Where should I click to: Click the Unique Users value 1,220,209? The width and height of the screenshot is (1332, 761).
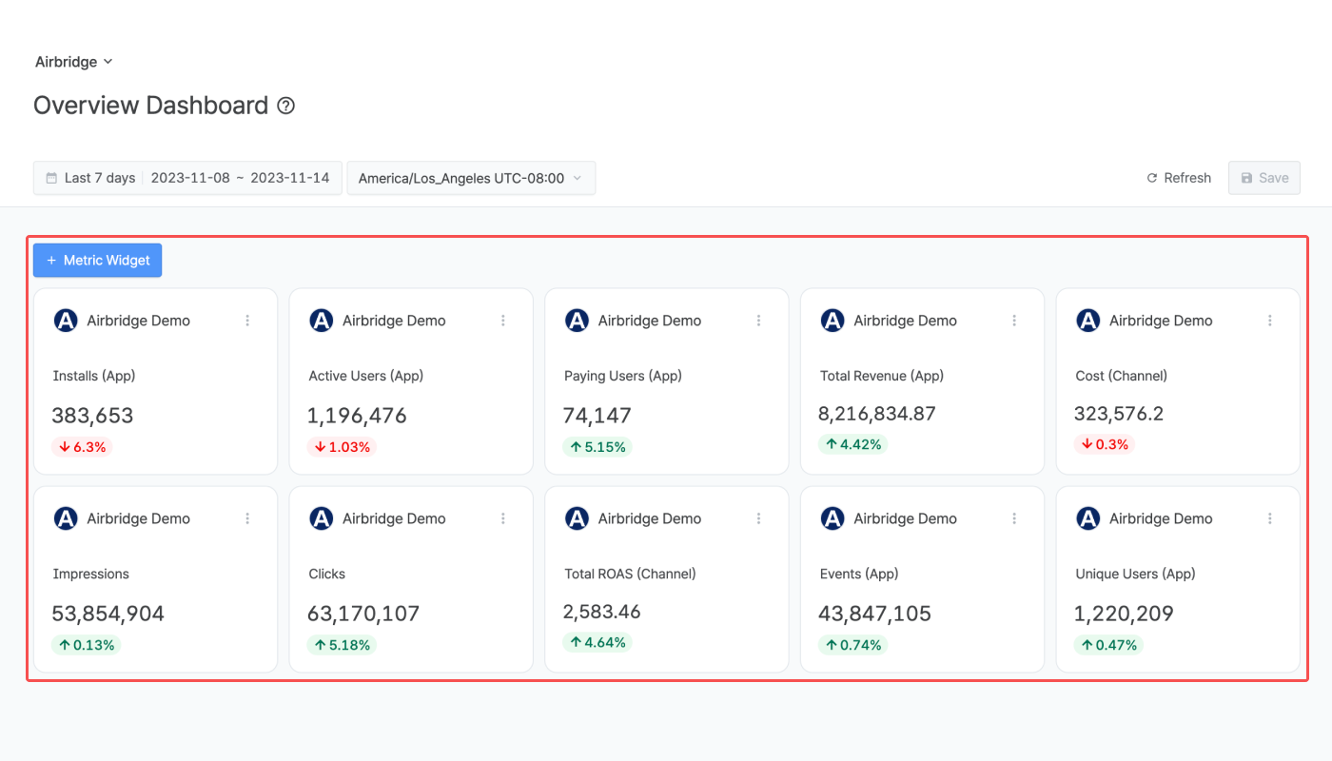coord(1124,614)
